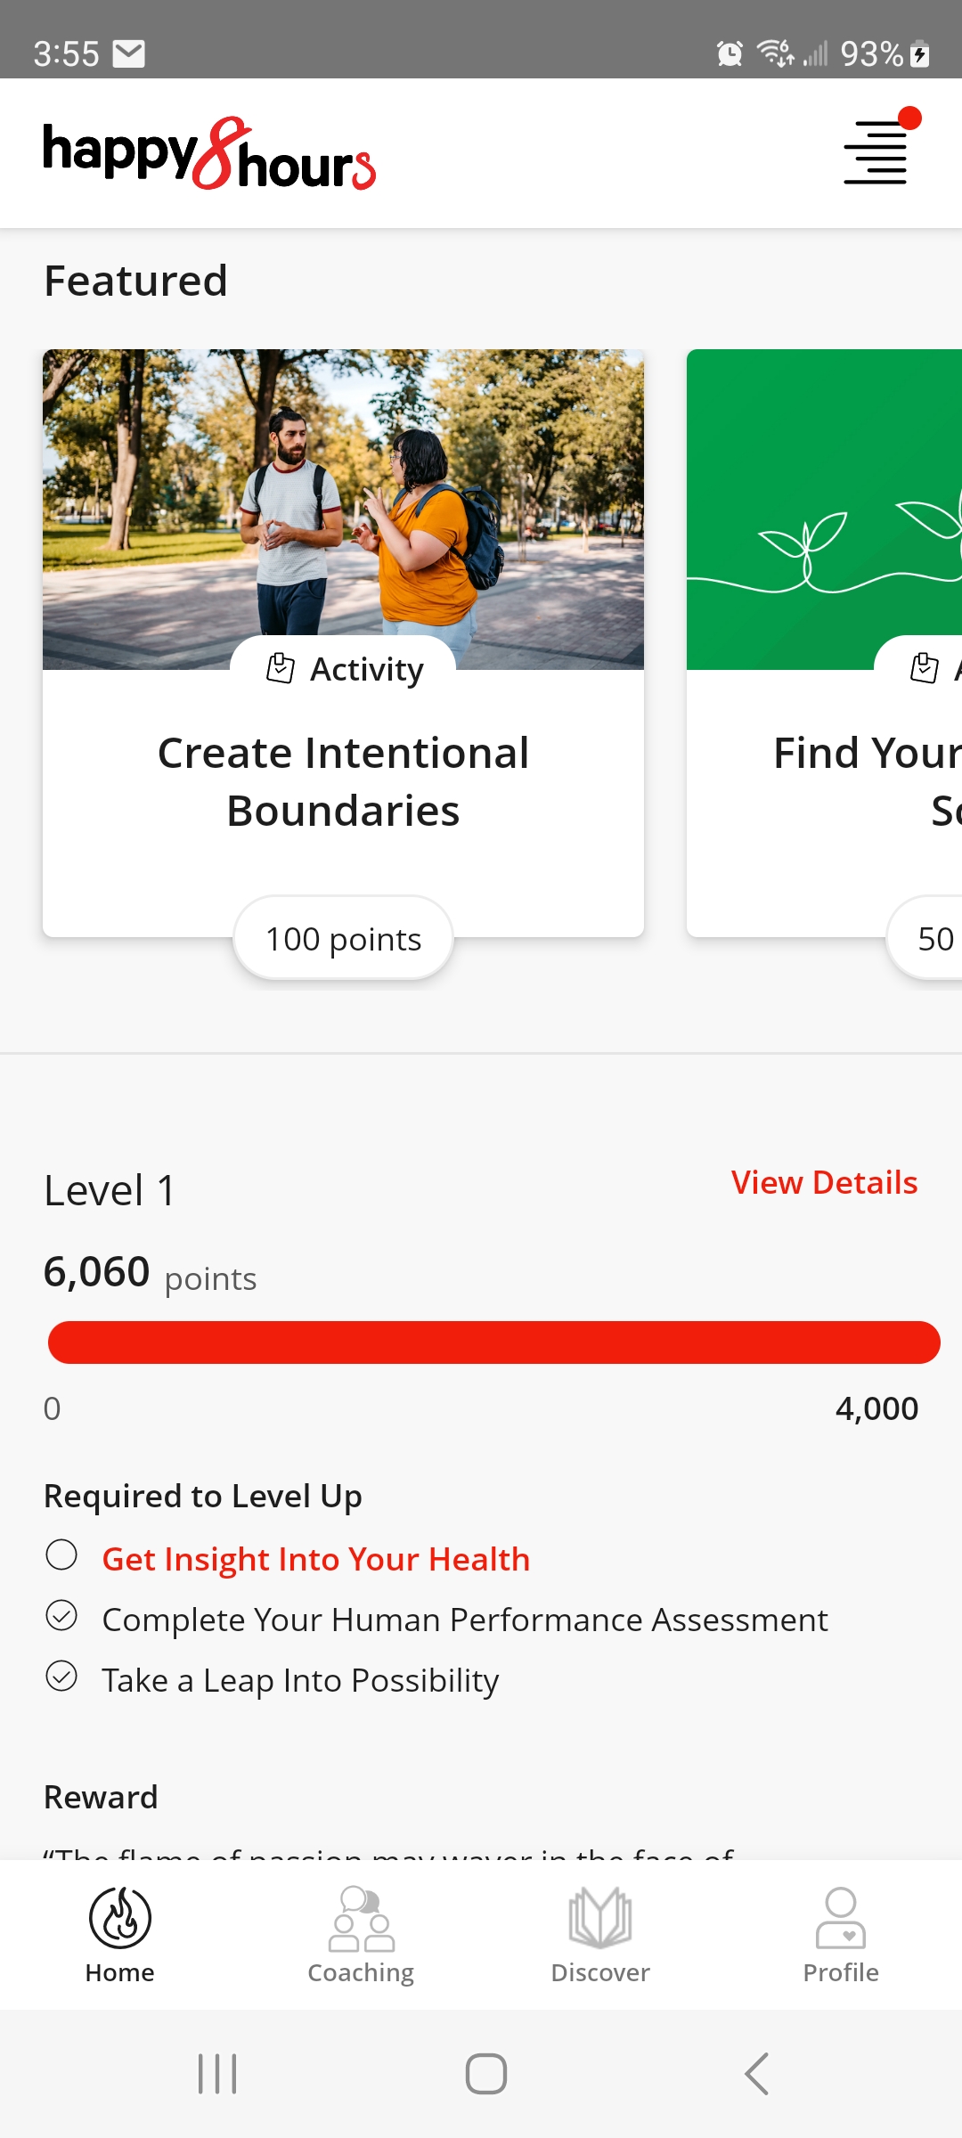Tap the Android recent apps button
The image size is (962, 2138).
[217, 2074]
